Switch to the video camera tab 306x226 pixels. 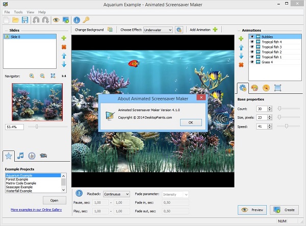[43, 156]
